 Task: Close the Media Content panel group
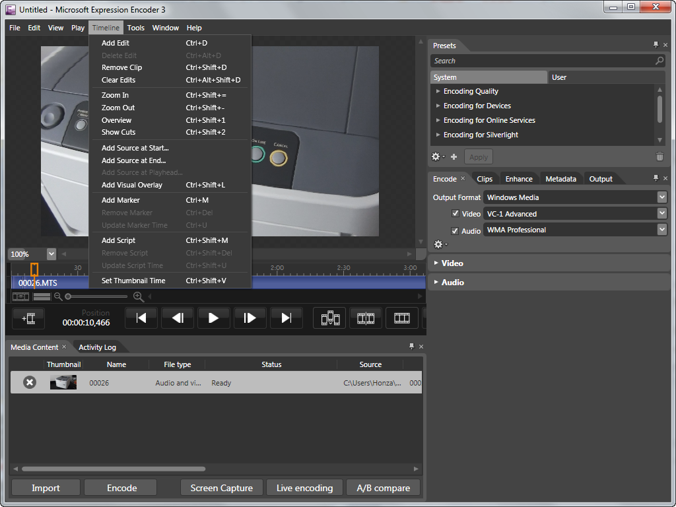coord(421,347)
